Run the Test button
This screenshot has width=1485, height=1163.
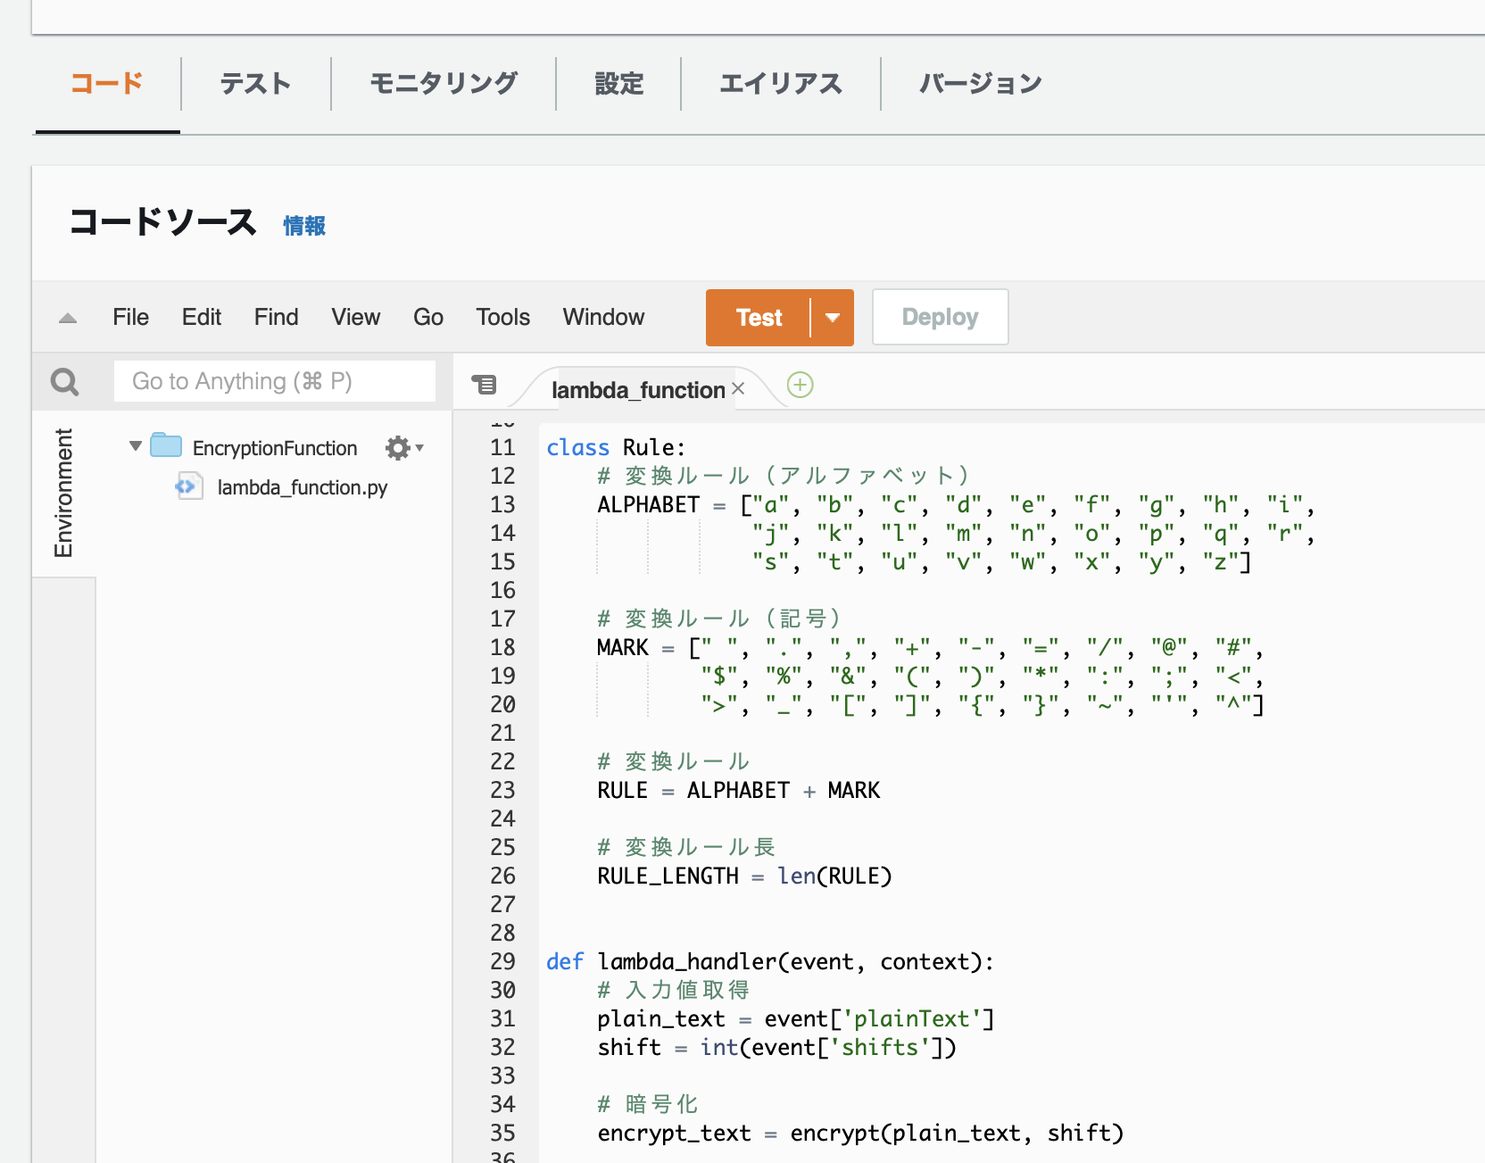point(758,317)
